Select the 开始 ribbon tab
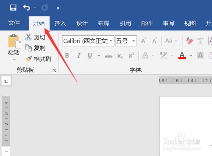 pos(39,23)
